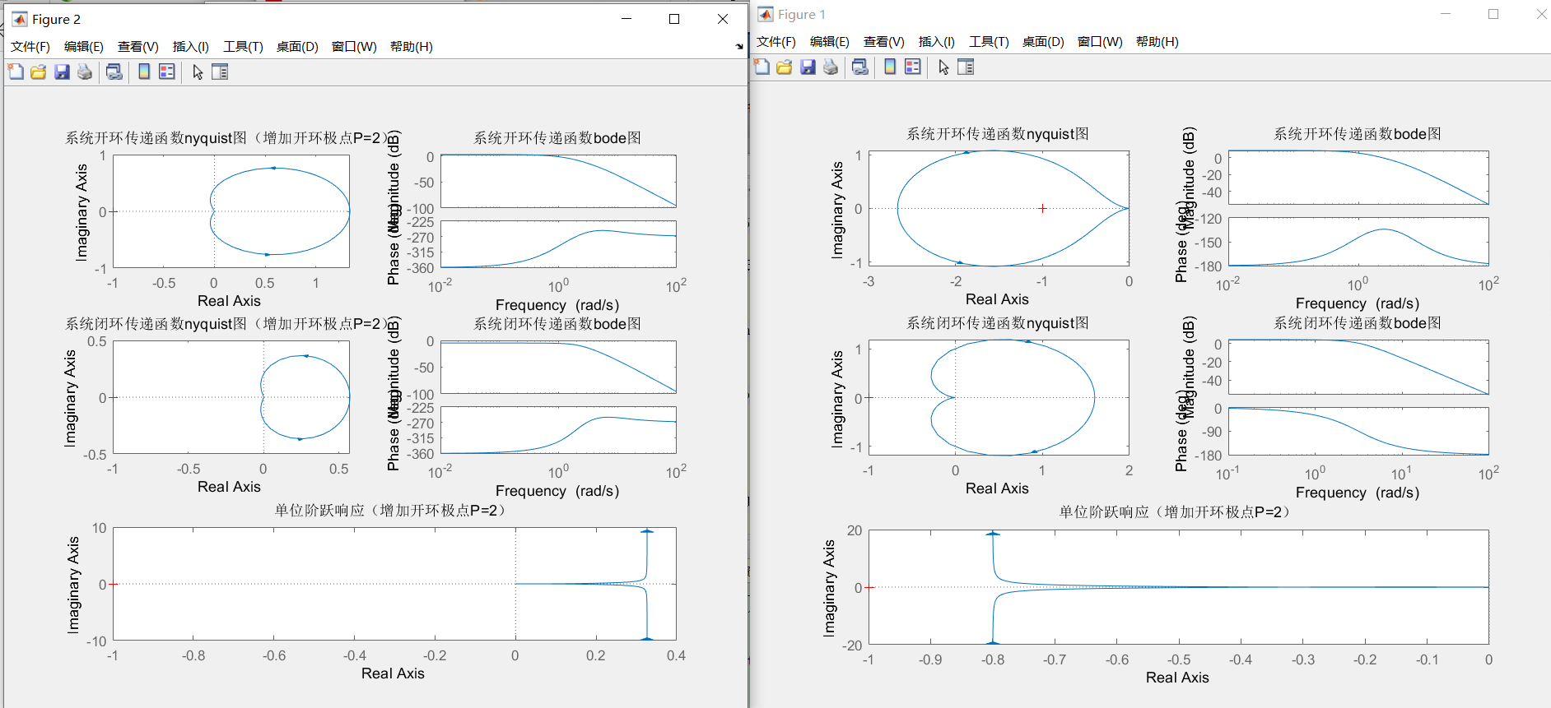Viewport: 1551px width, 708px height.
Task: Open 工具(T) menu in Figure 1
Action: 989,42
